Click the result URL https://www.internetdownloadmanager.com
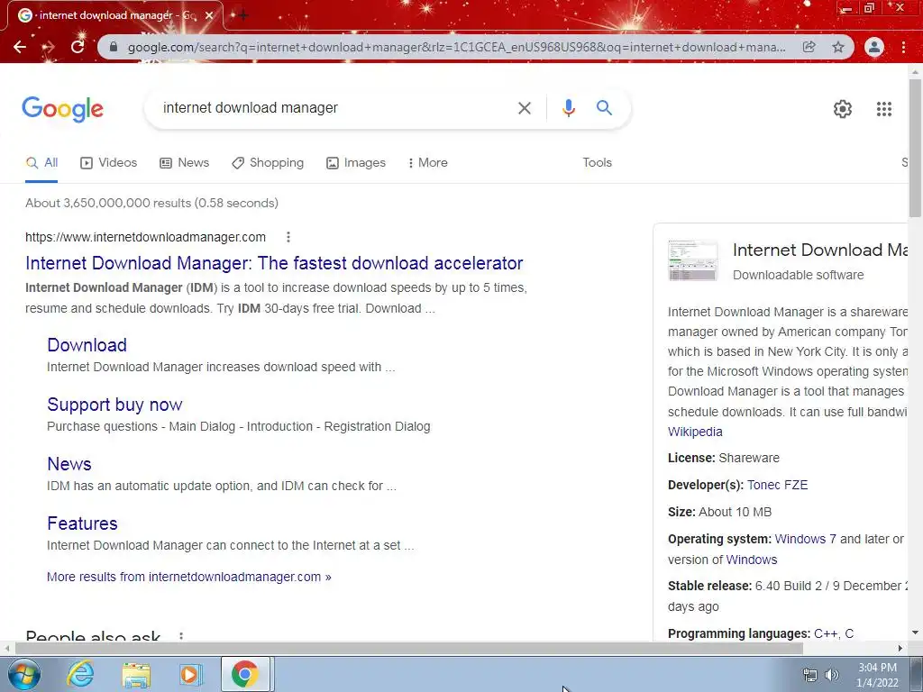The height and width of the screenshot is (692, 923). (x=145, y=237)
